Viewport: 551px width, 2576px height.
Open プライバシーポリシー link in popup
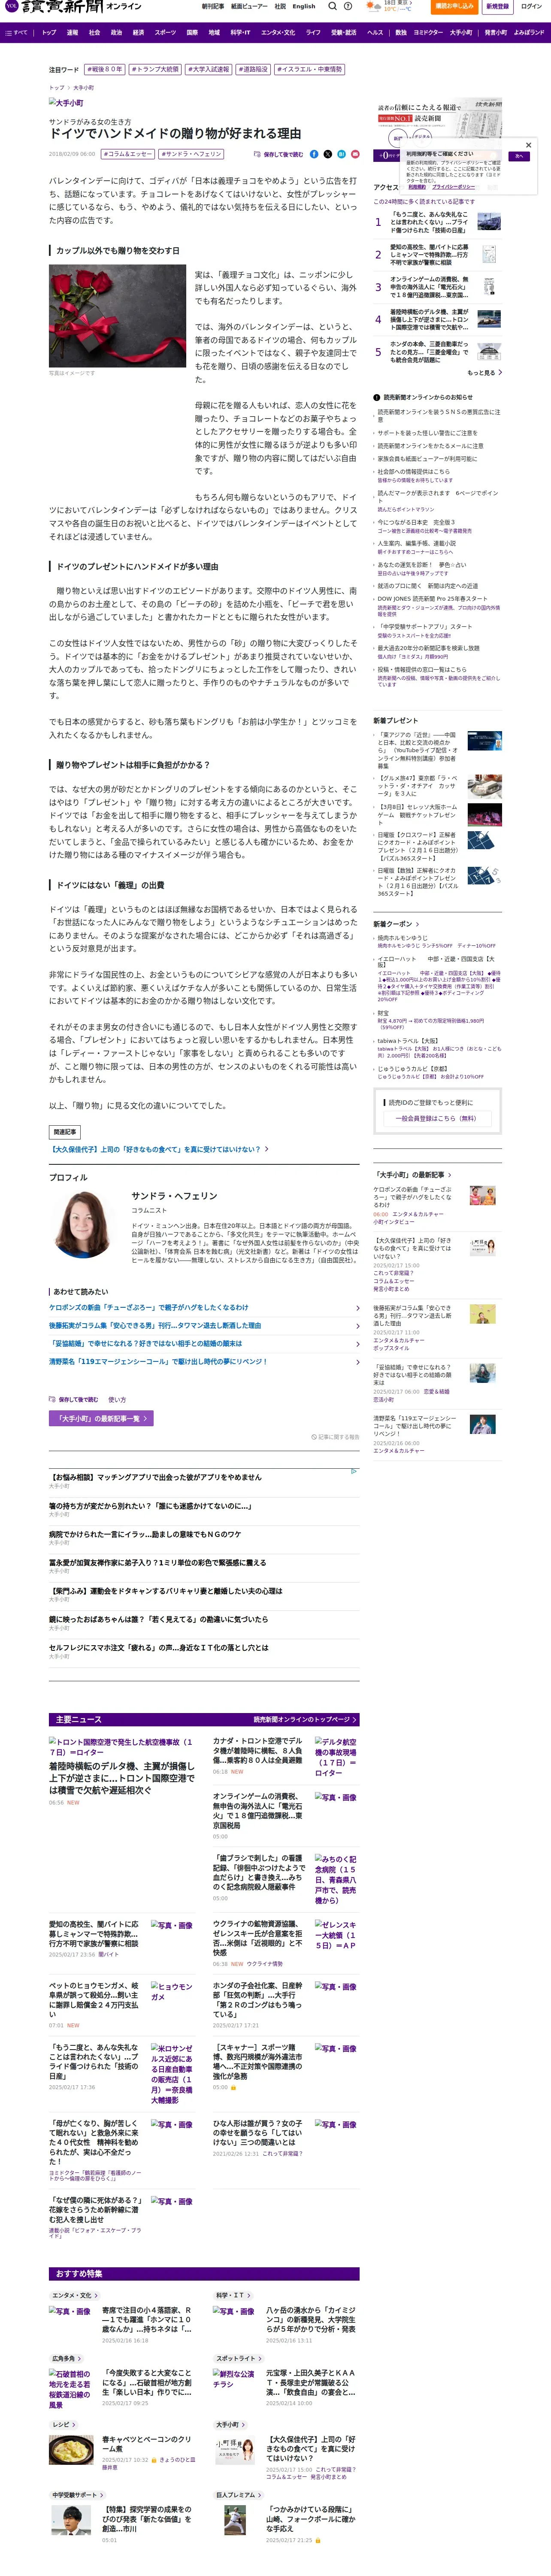pos(453,187)
